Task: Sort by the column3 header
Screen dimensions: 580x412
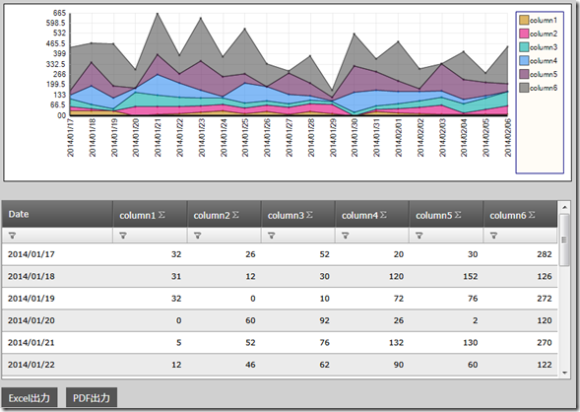Action: coord(298,214)
